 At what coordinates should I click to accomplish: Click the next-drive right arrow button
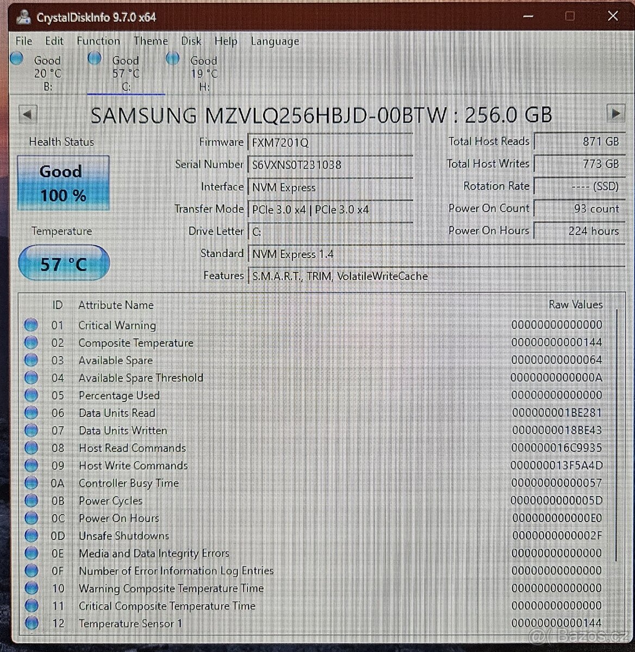click(x=617, y=113)
